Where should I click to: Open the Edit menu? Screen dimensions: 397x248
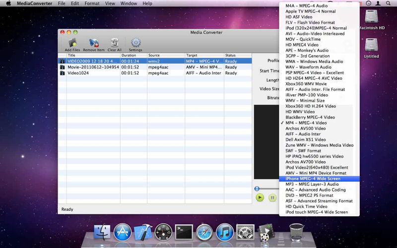pos(75,3)
